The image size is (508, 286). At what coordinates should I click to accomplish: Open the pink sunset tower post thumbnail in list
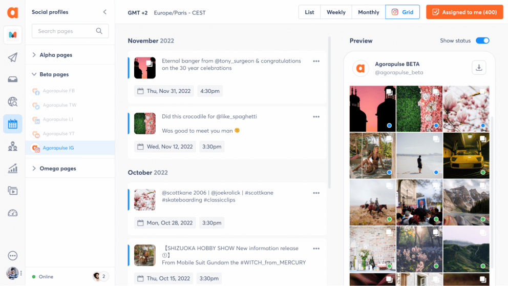click(x=145, y=68)
